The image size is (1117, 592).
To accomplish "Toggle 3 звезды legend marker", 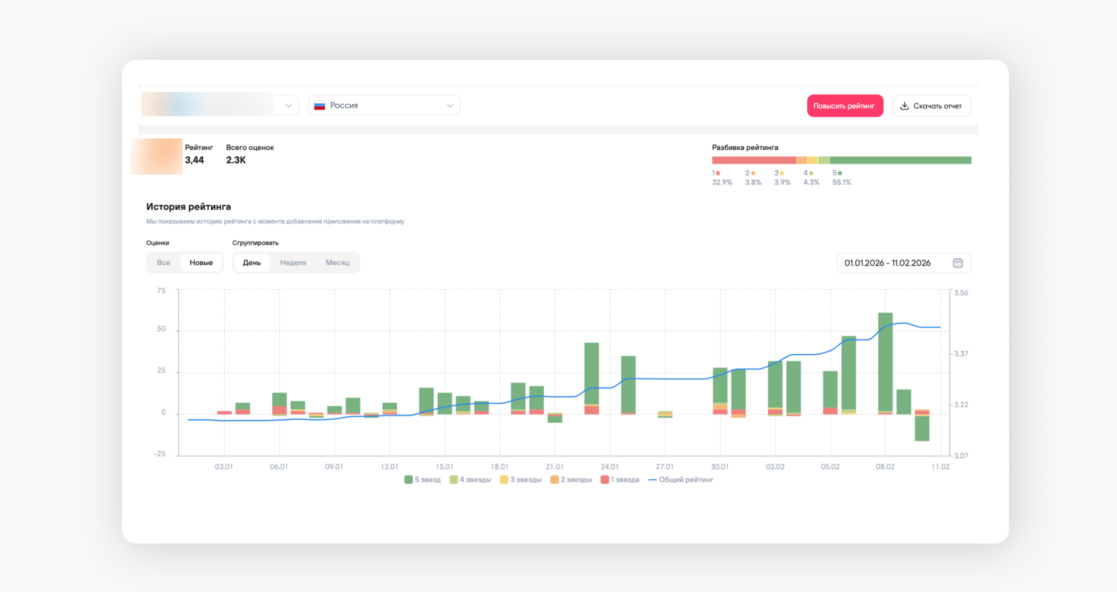I will pyautogui.click(x=504, y=480).
